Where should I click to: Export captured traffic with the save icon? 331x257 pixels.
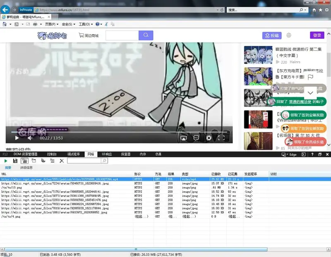(x=15, y=161)
